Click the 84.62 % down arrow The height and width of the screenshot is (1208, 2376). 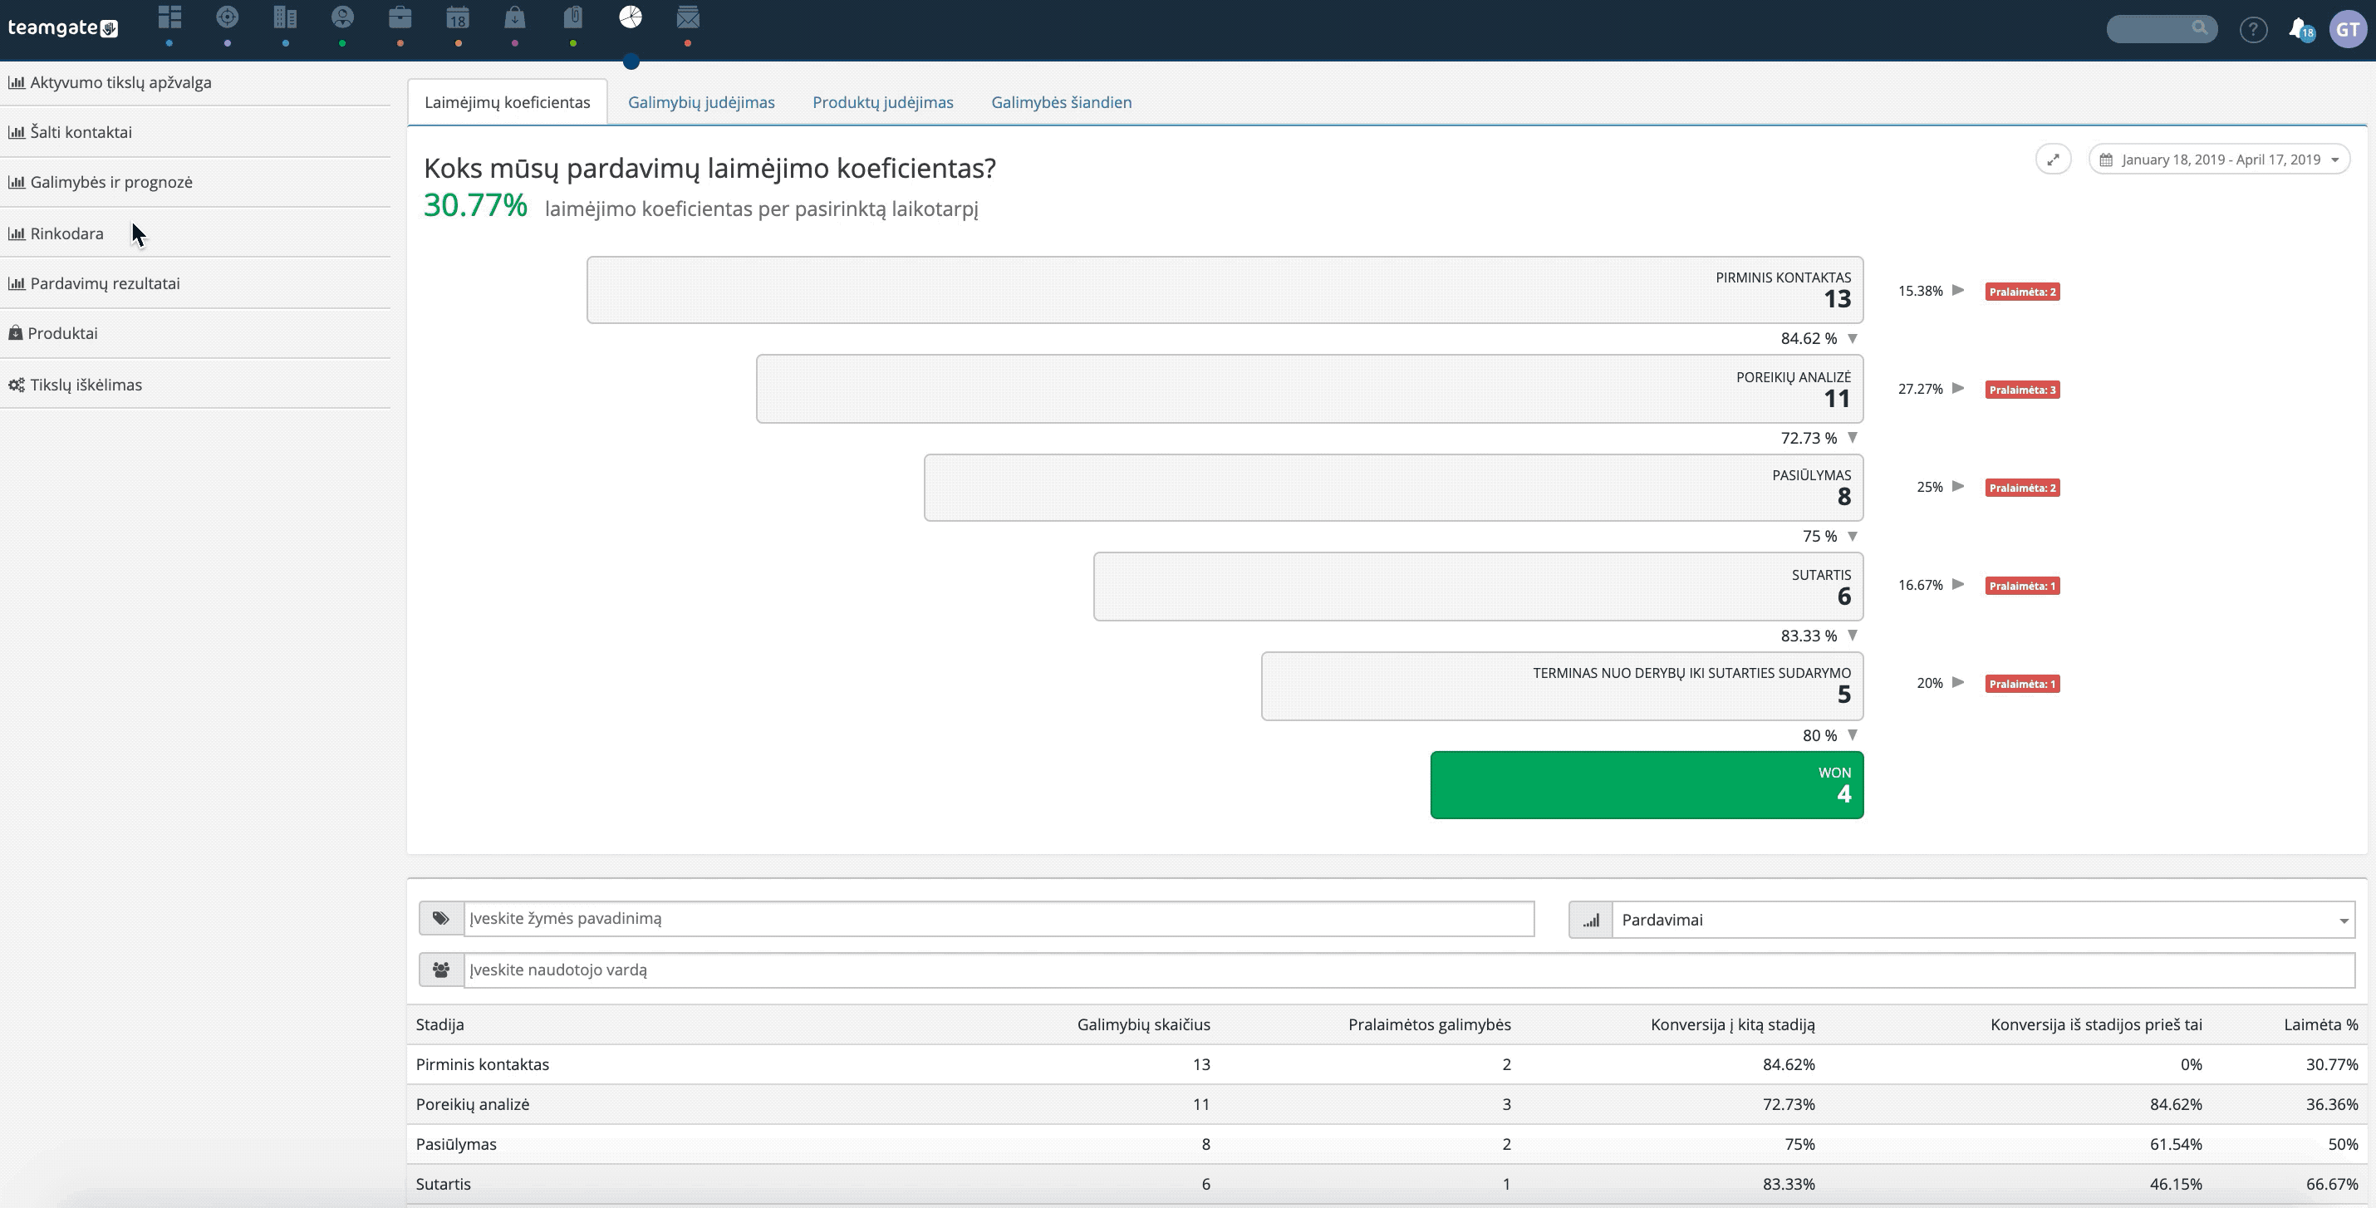tap(1852, 338)
